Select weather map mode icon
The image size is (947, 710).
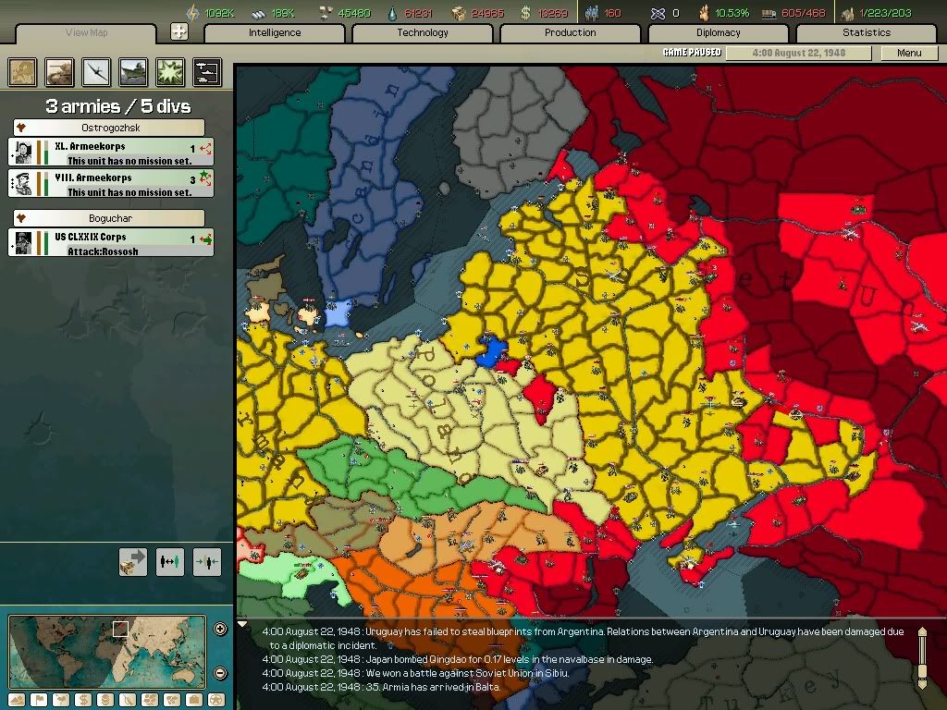[61, 700]
